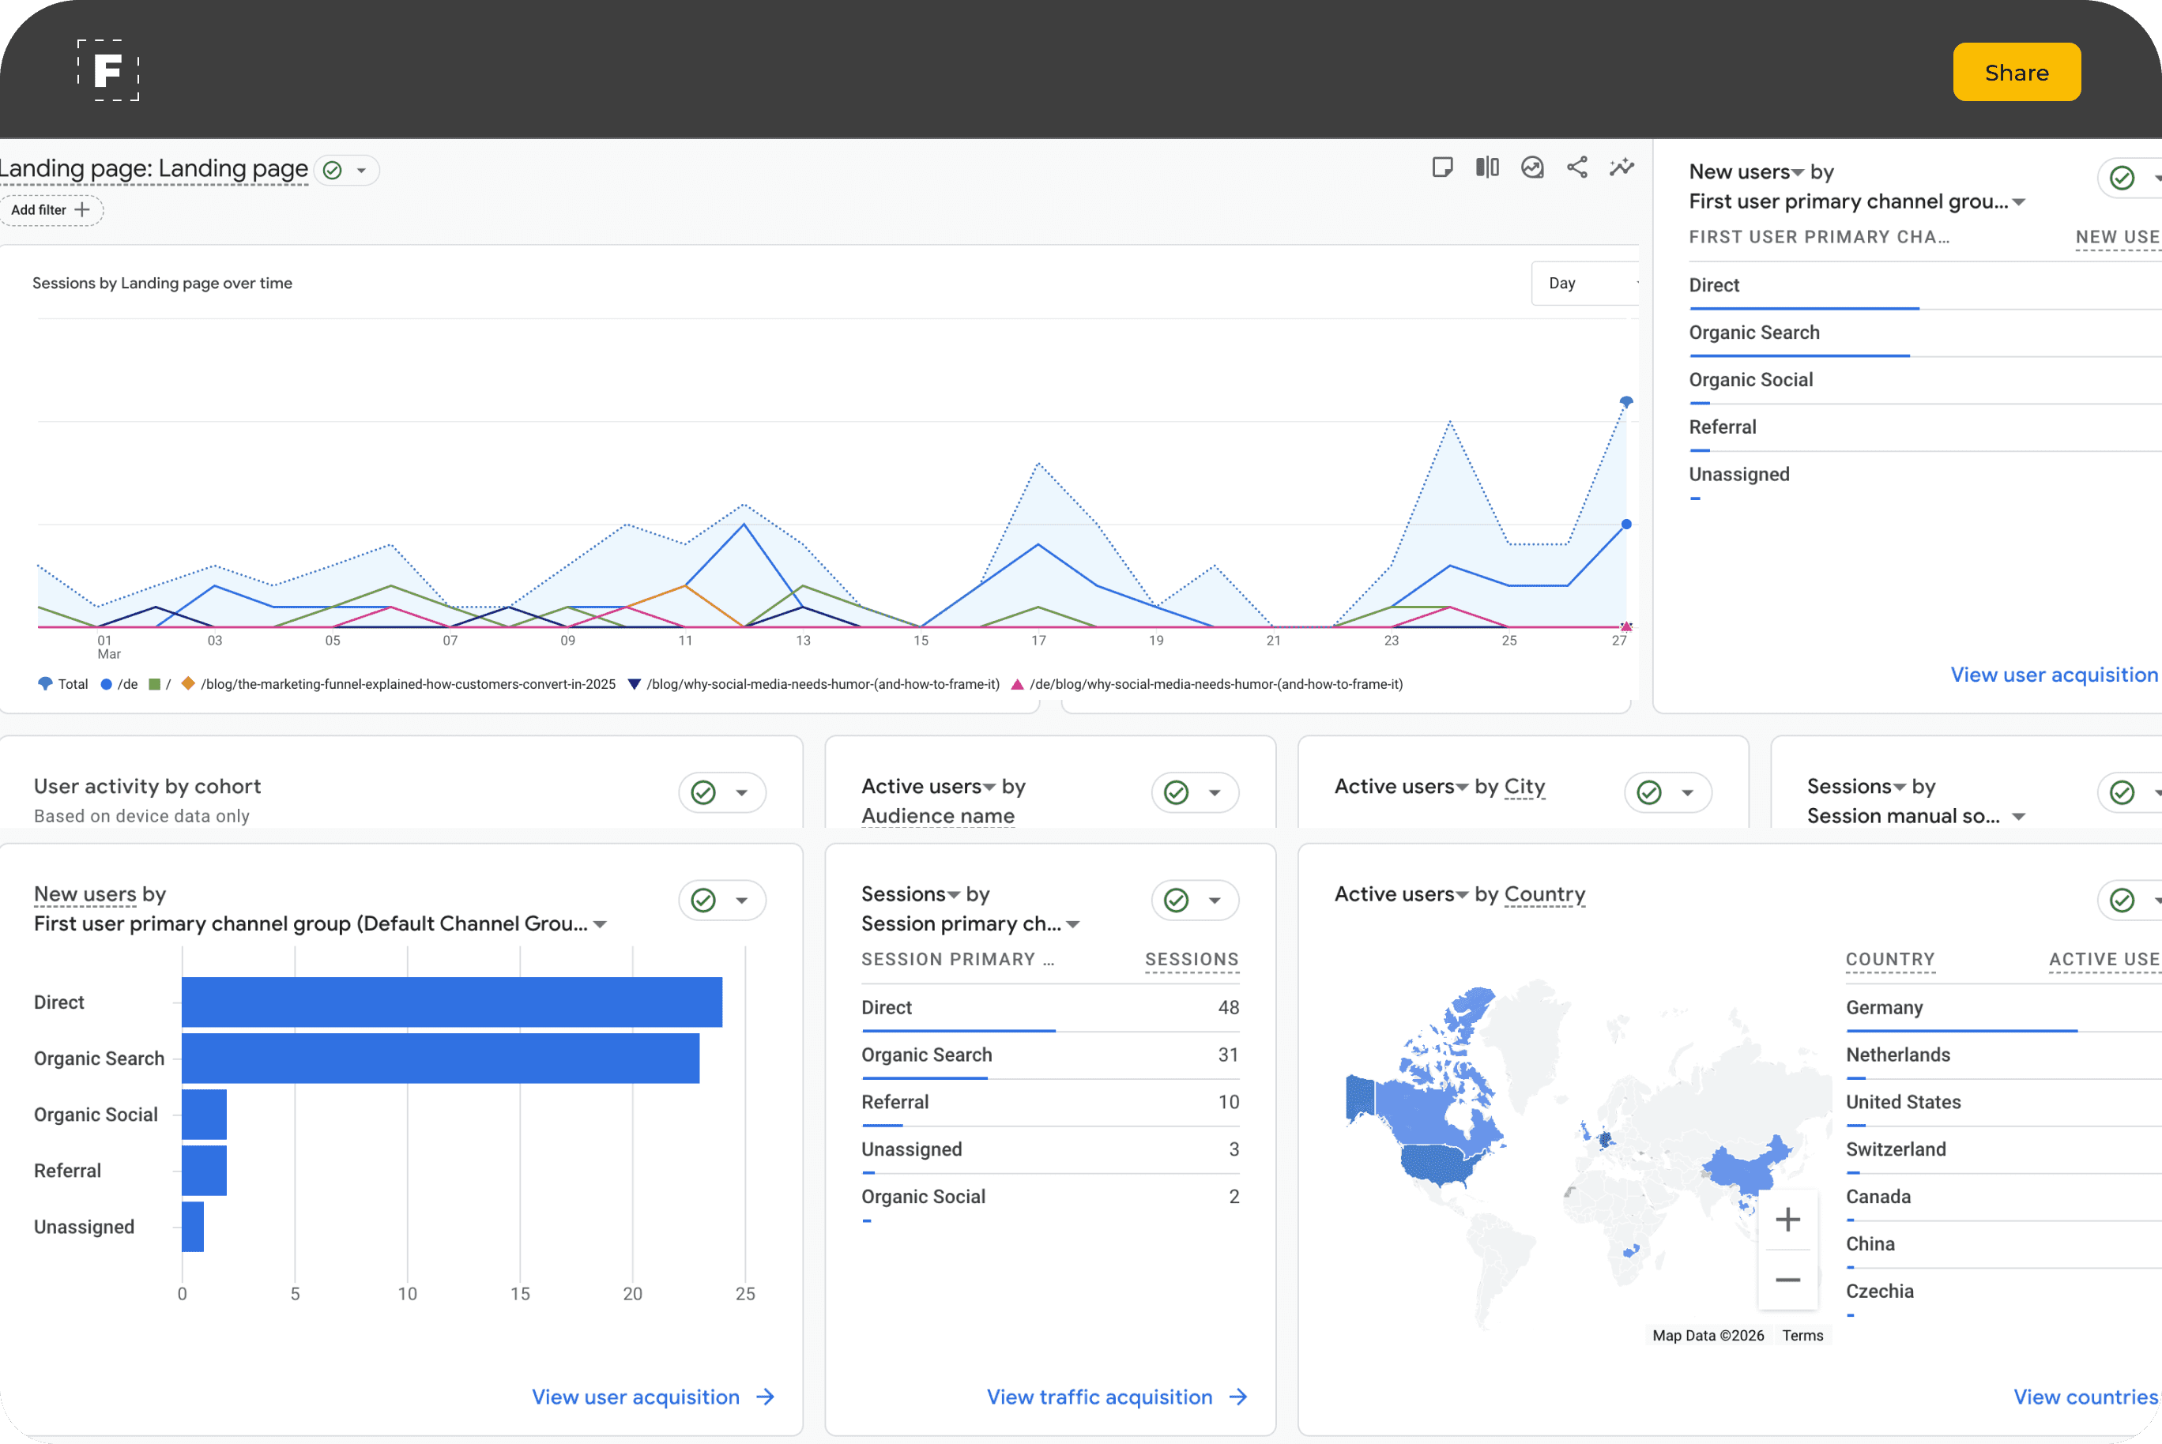The height and width of the screenshot is (1444, 2162).
Task: Click the customize report chart icon
Action: pos(1532,167)
